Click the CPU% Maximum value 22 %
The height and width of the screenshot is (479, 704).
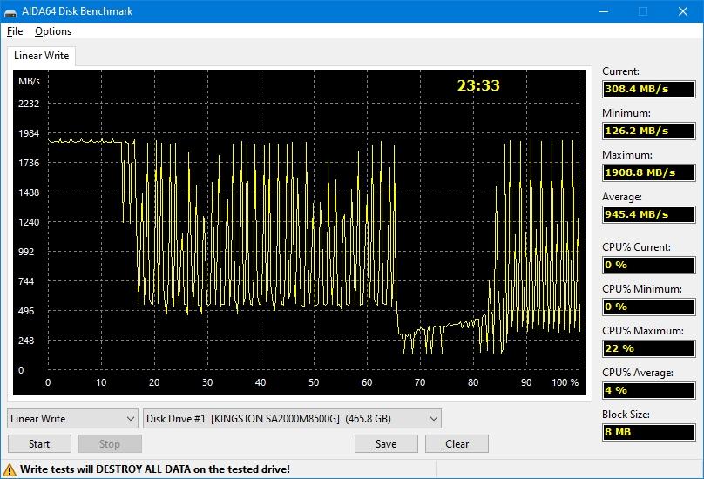(x=649, y=348)
